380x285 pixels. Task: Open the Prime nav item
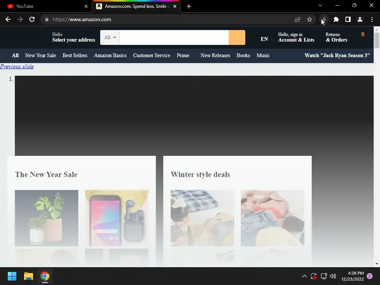tap(183, 56)
